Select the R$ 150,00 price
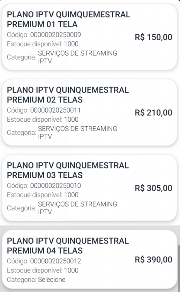 [x=153, y=37]
